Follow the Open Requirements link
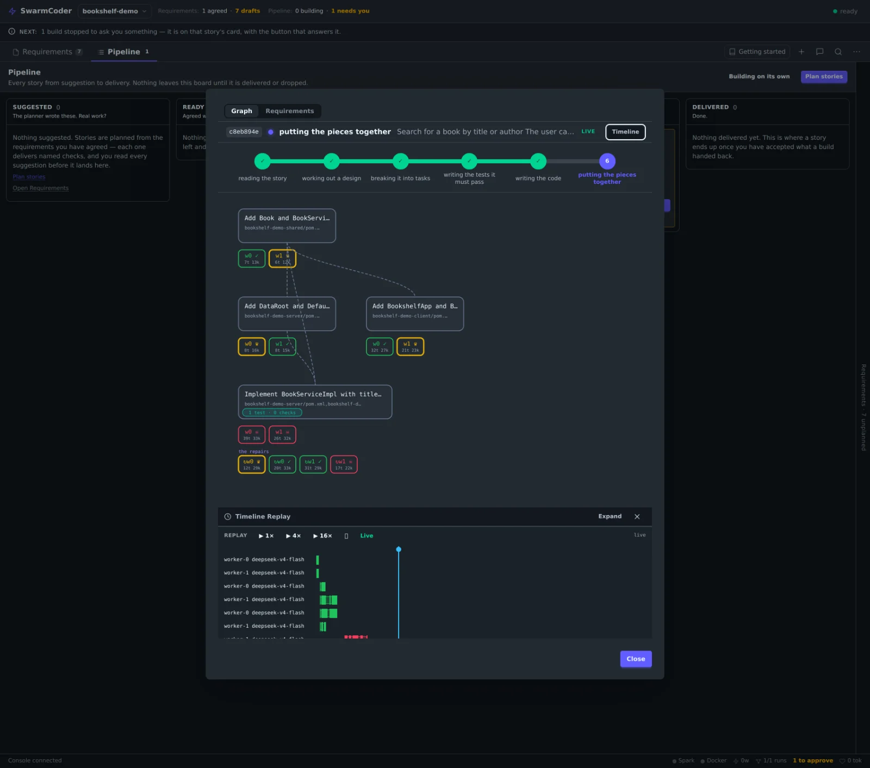The height and width of the screenshot is (768, 870). [x=41, y=188]
